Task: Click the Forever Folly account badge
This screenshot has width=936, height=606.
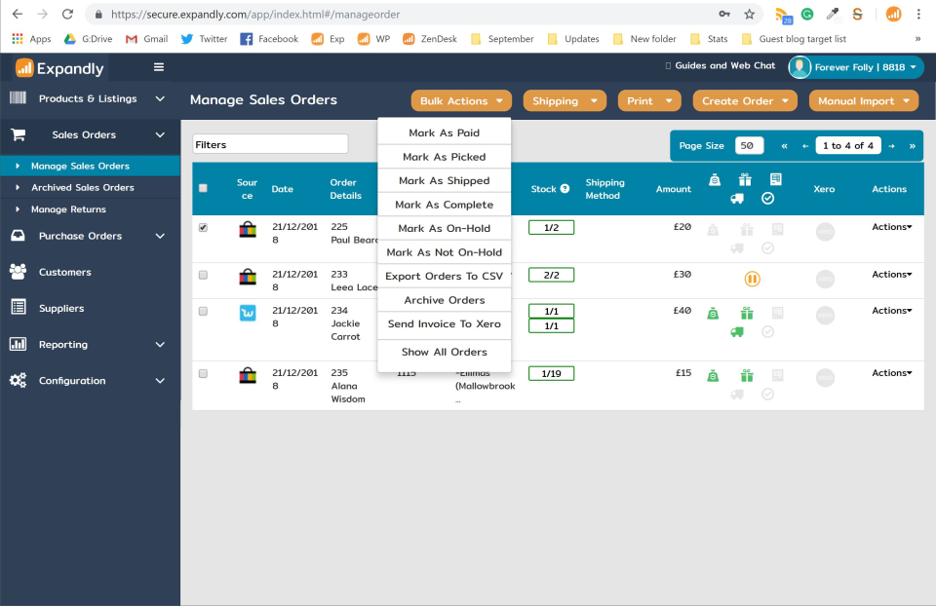Action: click(854, 67)
